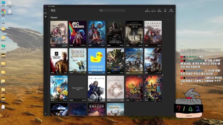Select the Heroes Olden Era game tile

(x=78, y=61)
